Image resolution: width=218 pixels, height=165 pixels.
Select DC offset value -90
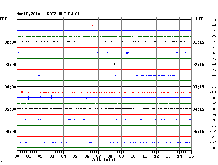pos(214,120)
